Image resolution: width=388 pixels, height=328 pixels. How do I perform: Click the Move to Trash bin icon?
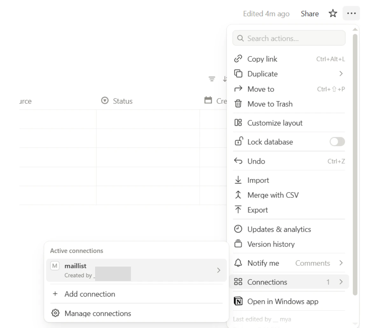[238, 104]
